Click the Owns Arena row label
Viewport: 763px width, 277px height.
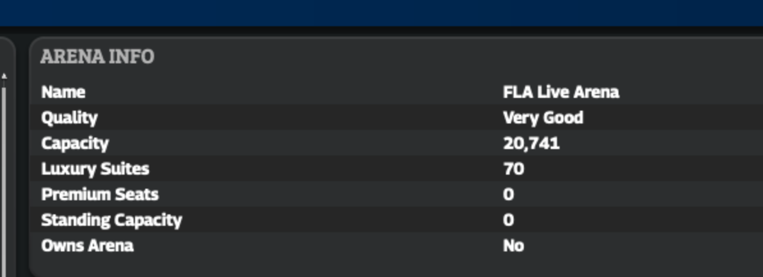click(87, 246)
